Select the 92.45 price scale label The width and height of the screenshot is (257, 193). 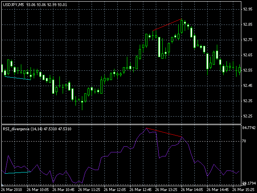click(248, 86)
